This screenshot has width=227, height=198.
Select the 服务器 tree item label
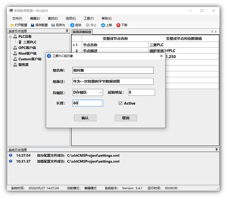23,65
